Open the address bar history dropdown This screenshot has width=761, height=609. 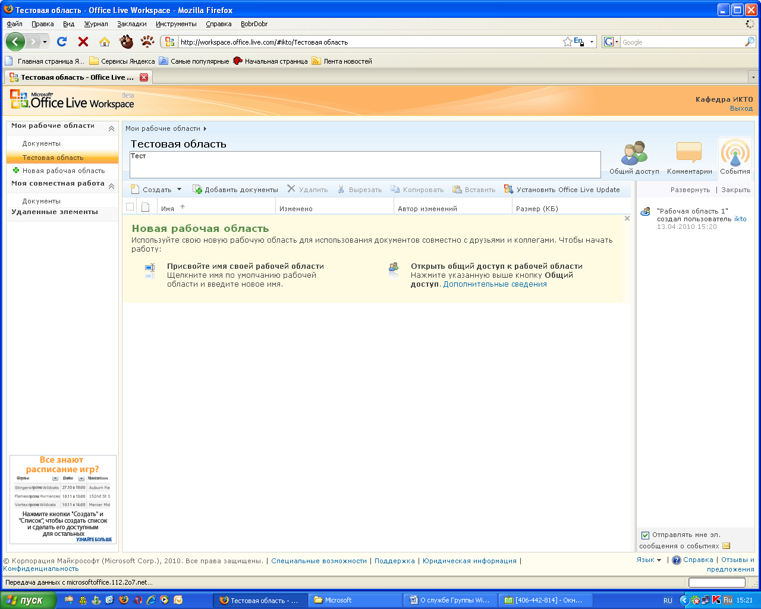pyautogui.click(x=592, y=42)
